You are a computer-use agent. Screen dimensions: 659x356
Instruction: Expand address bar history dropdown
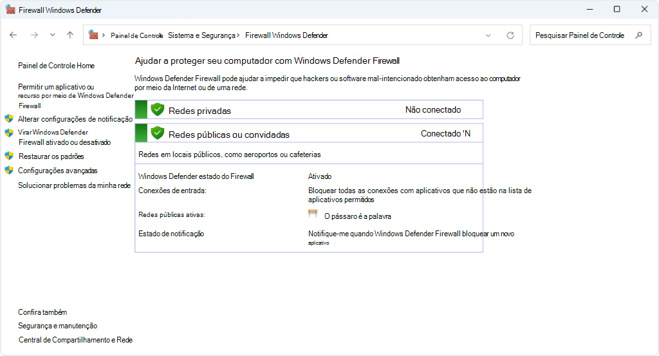tap(488, 35)
